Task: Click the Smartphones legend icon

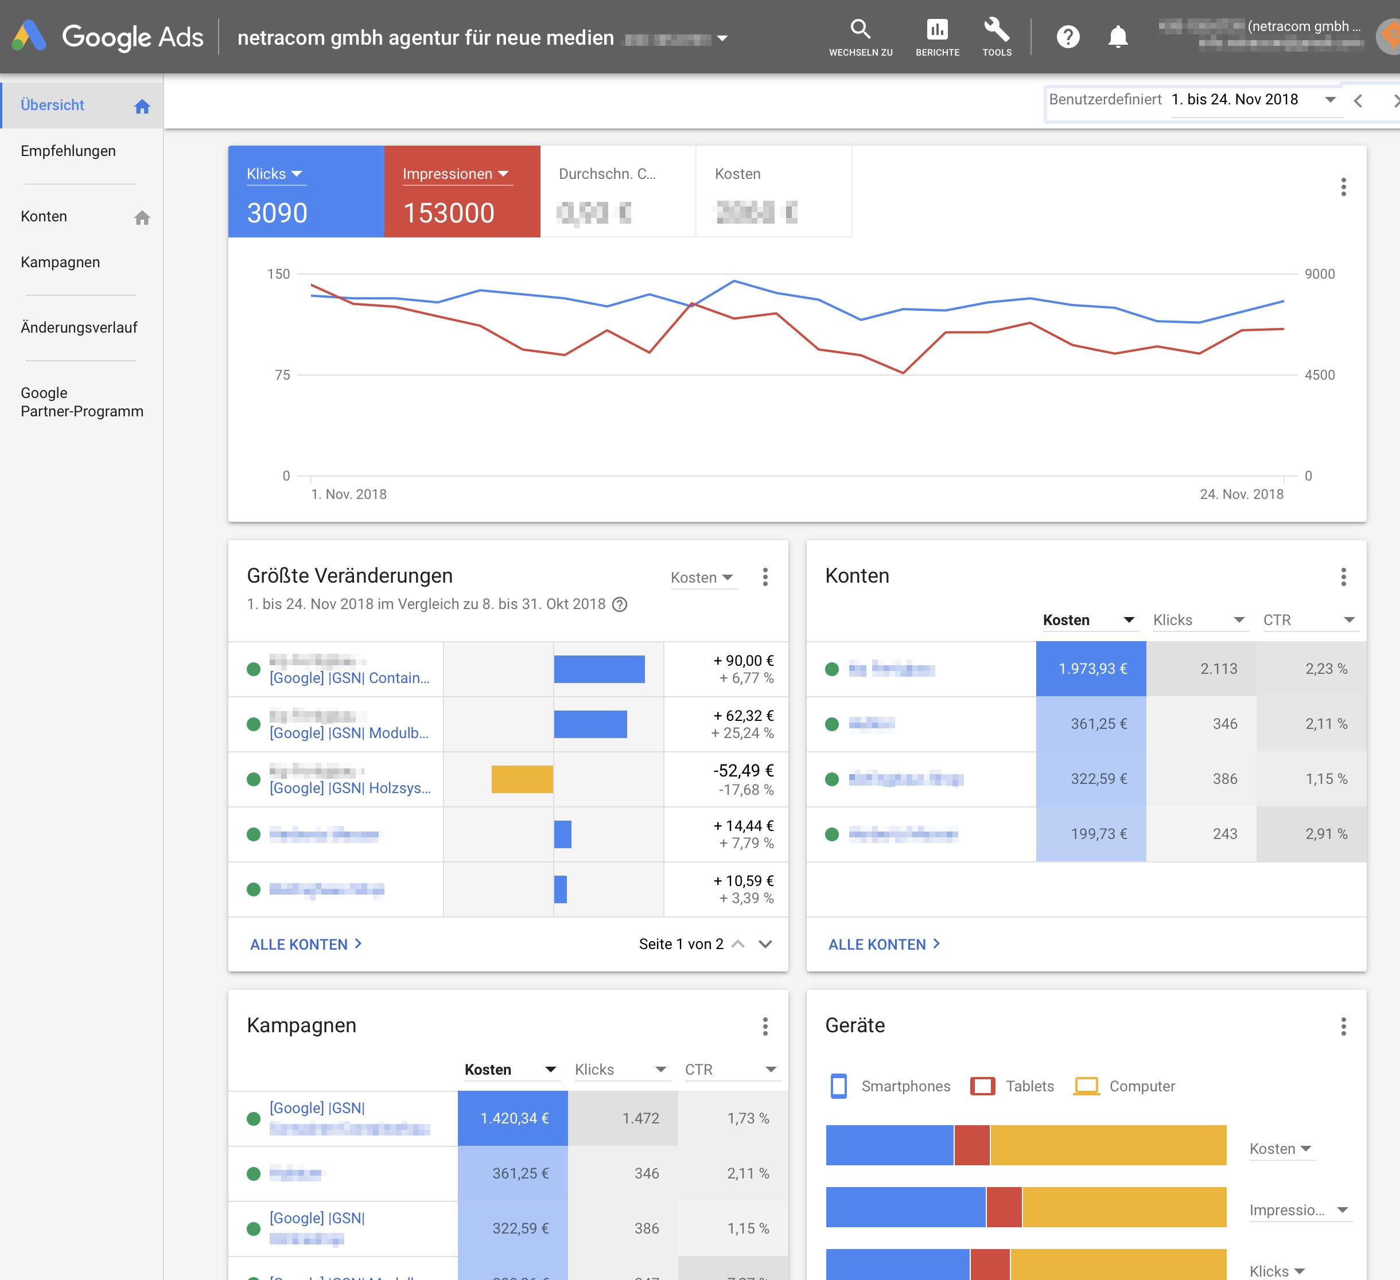Action: point(838,1086)
